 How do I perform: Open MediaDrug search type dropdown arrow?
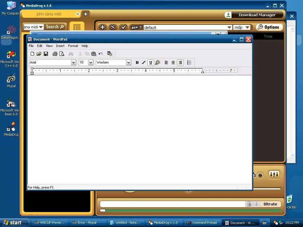[x=41, y=27]
